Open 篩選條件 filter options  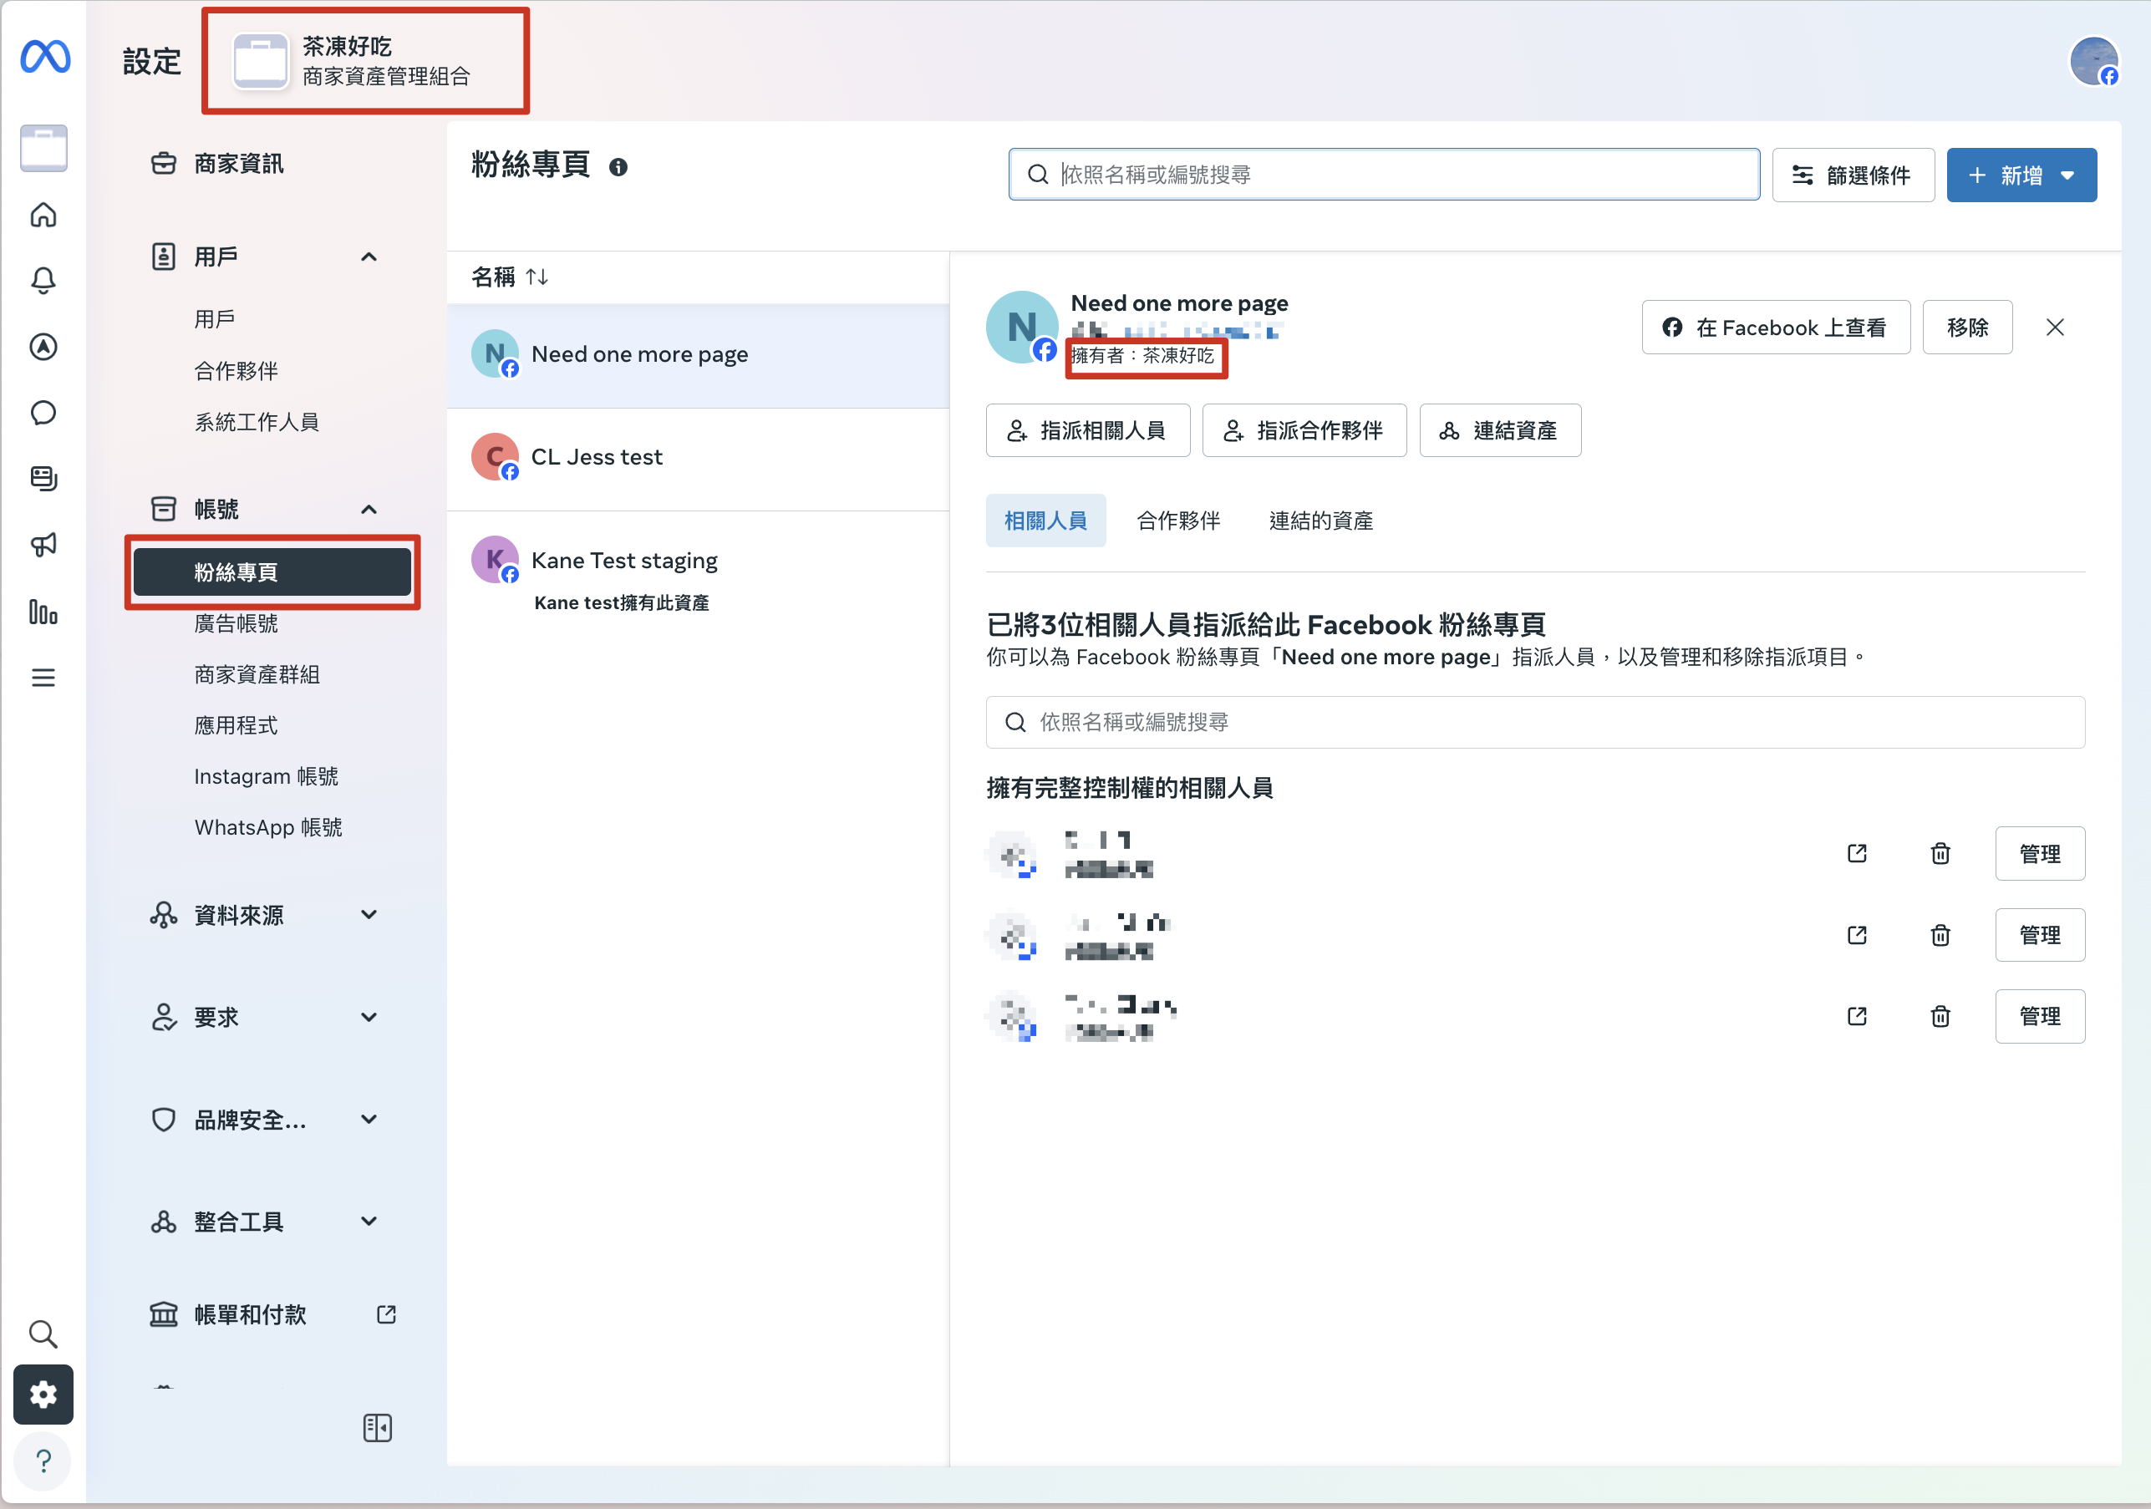point(1853,175)
